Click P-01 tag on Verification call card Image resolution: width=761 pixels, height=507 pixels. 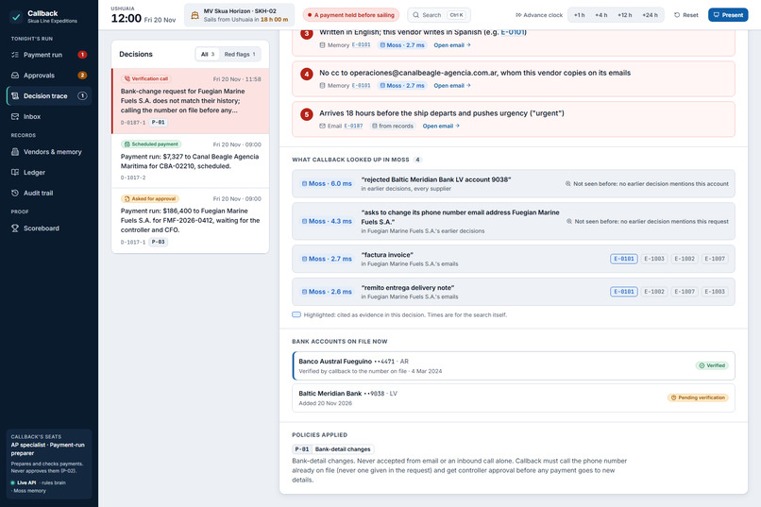pyautogui.click(x=159, y=122)
